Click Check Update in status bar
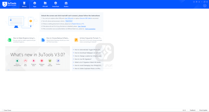The width and height of the screenshot is (209, 112). [x=203, y=110]
